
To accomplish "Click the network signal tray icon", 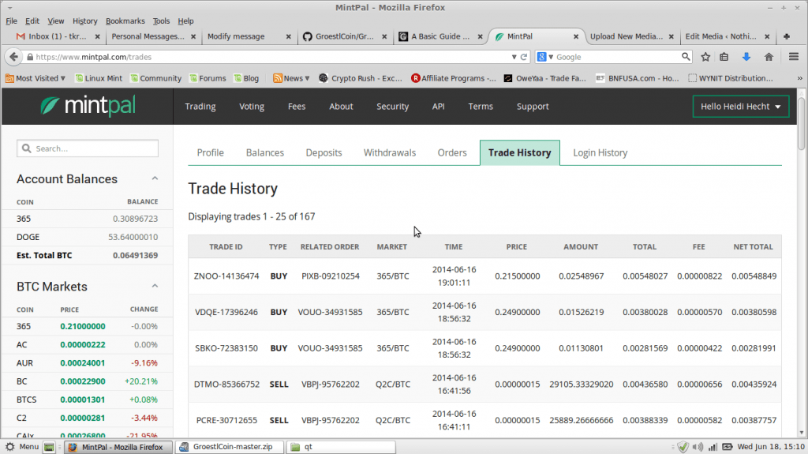I will click(713, 447).
